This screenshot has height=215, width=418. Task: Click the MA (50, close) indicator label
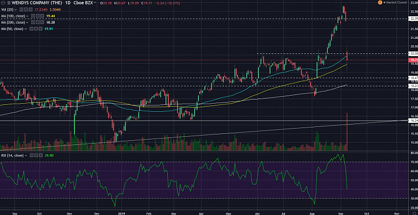(x=12, y=29)
